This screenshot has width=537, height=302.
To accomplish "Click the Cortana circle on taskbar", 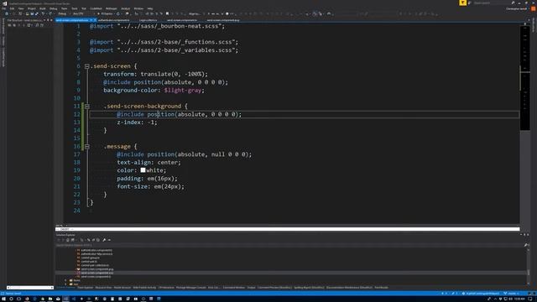I will [11, 299].
